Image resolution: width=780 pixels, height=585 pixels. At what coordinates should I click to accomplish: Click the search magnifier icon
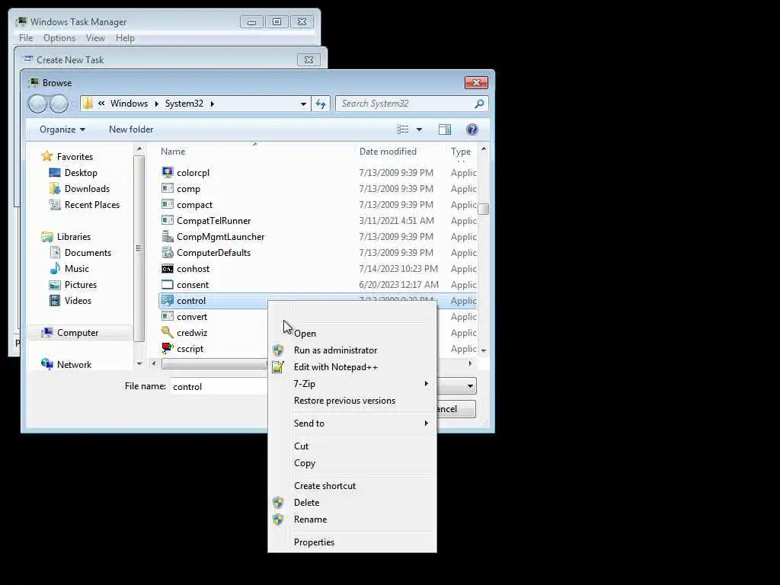479,104
